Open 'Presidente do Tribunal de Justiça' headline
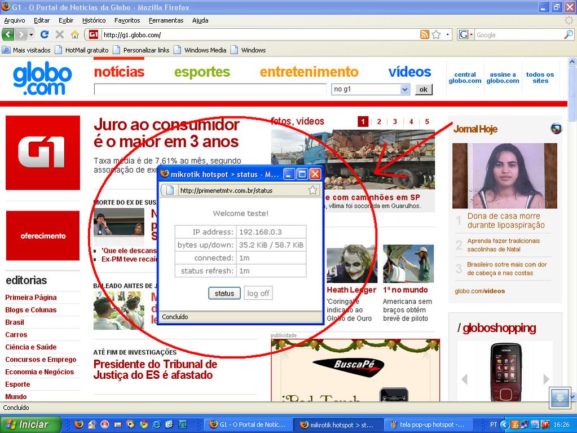 (155, 370)
